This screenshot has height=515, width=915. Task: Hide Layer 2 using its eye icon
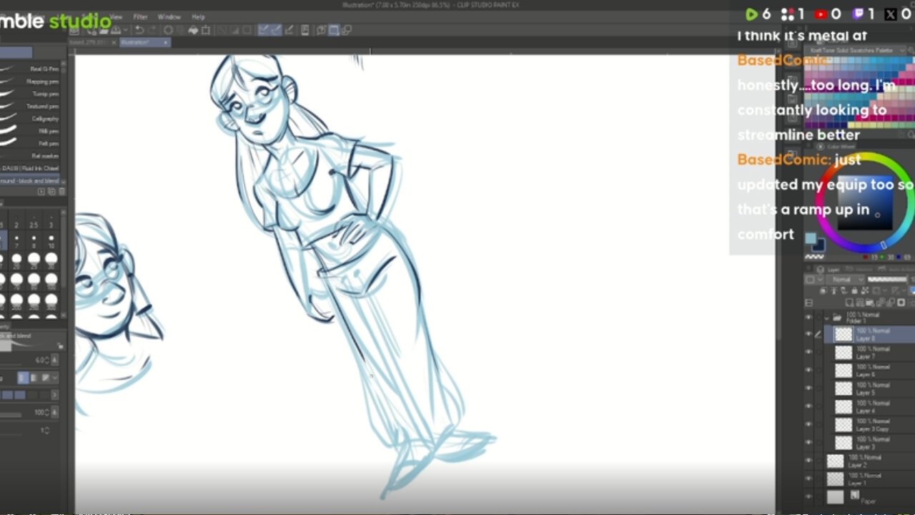click(x=808, y=461)
